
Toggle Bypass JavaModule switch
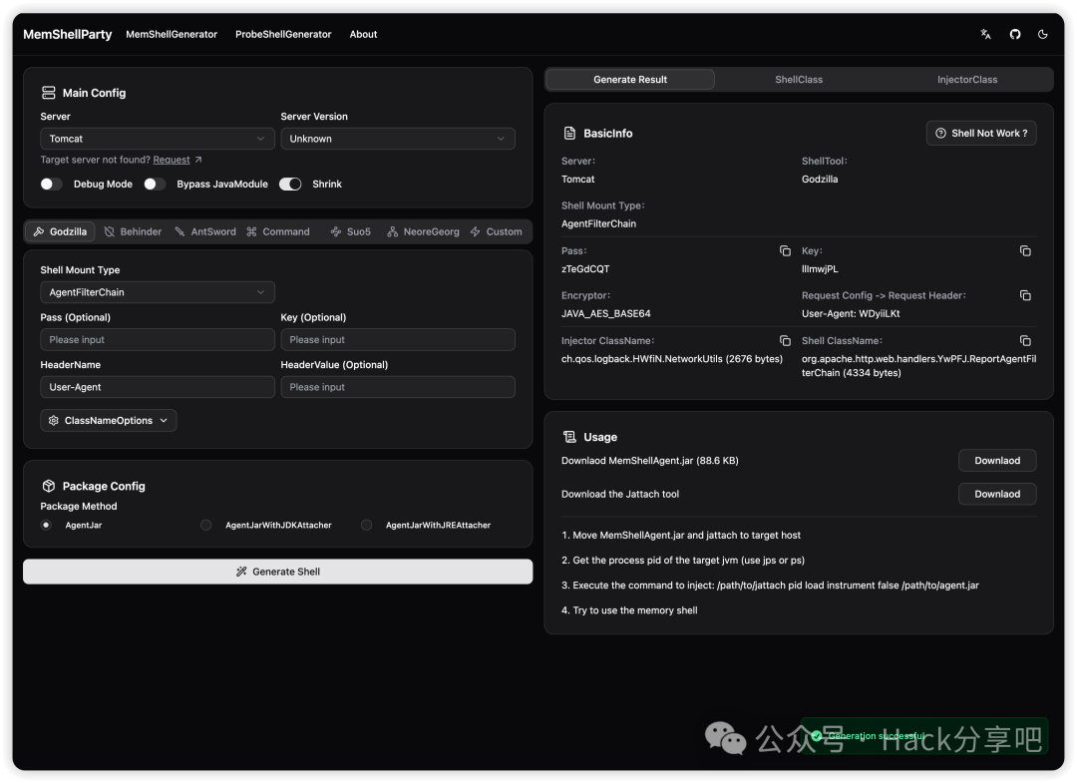155,185
